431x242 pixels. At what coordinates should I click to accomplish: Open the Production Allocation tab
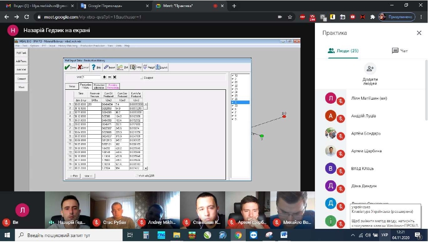tap(99, 86)
